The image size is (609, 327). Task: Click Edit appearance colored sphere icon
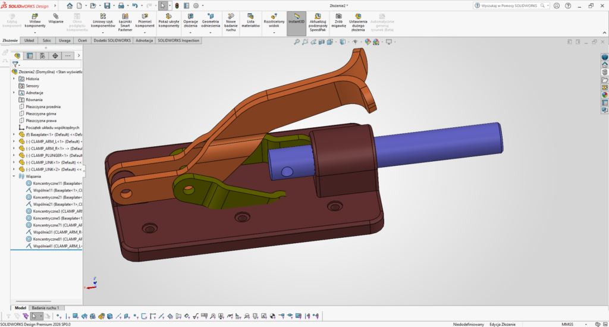368,42
